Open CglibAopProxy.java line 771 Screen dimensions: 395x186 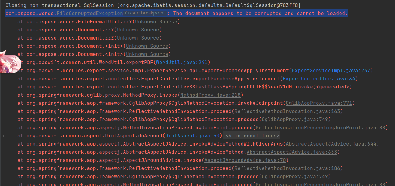pyautogui.click(x=320, y=103)
